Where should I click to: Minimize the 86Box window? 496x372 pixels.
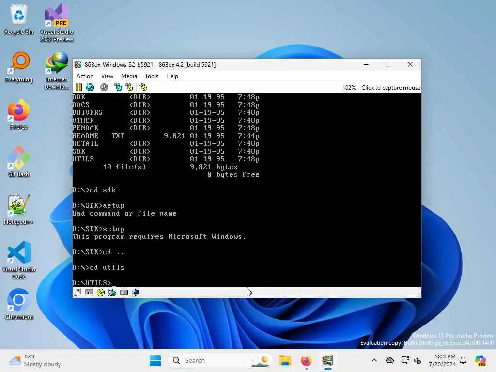[x=366, y=64]
